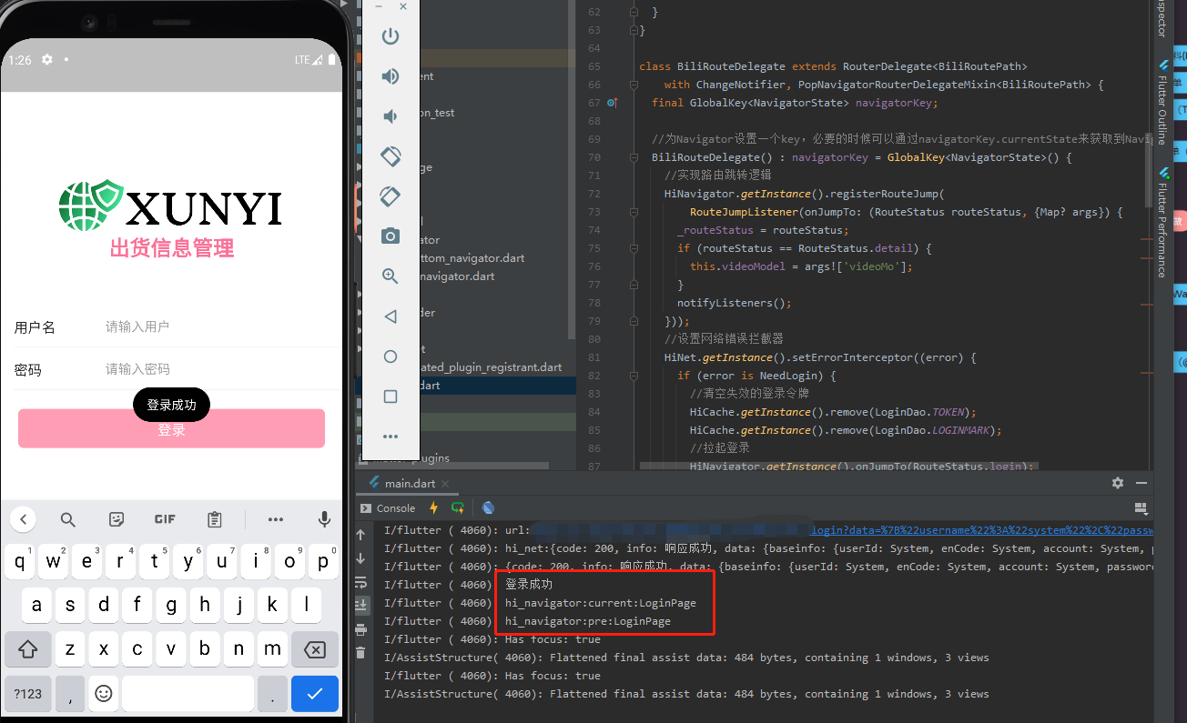Tap the emoji smiley key
Screen dimensions: 1187x723
pos(104,693)
